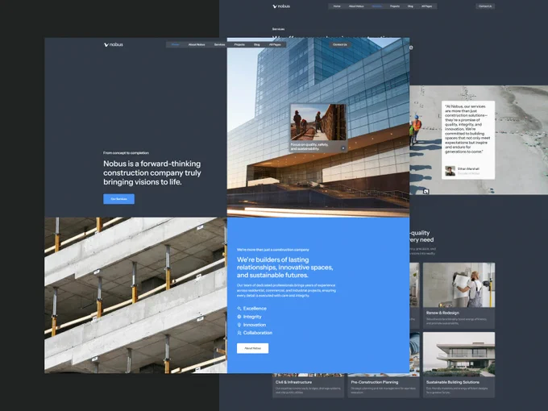Open All Pages in the front page navigation
Image resolution: width=548 pixels, height=411 pixels.
pyautogui.click(x=275, y=45)
